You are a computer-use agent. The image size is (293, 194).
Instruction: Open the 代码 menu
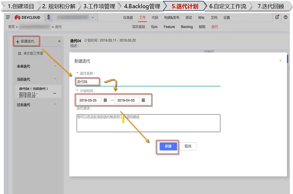coord(155,18)
